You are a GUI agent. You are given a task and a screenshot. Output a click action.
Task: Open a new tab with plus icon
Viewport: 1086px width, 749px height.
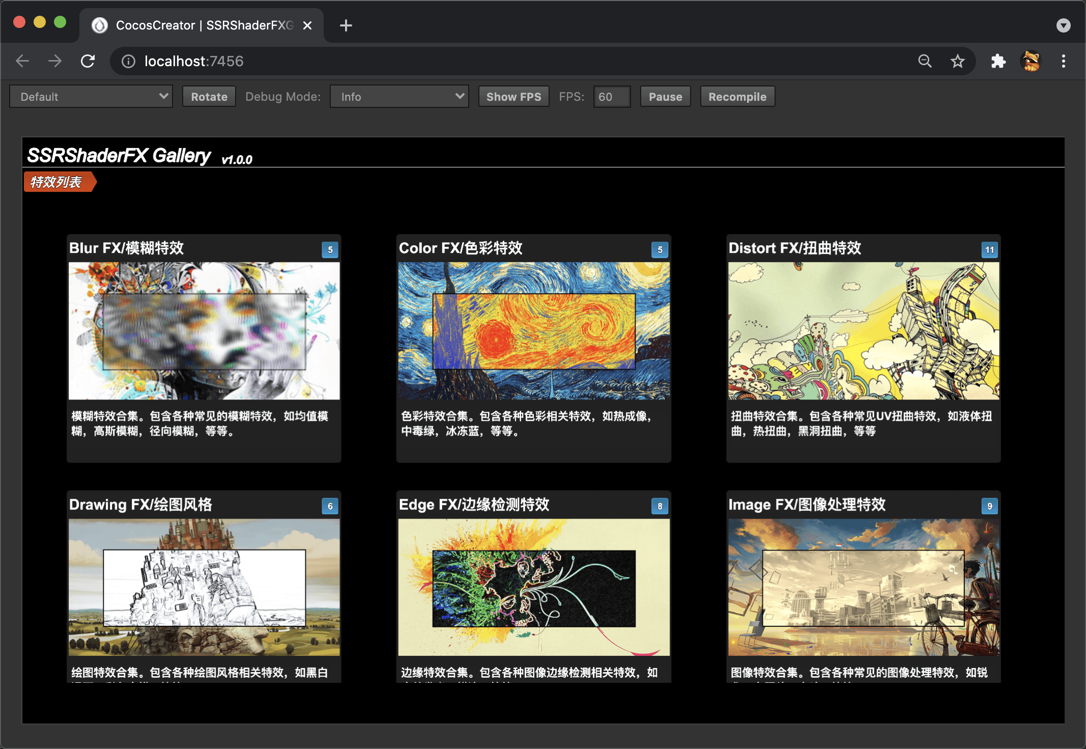tap(346, 25)
